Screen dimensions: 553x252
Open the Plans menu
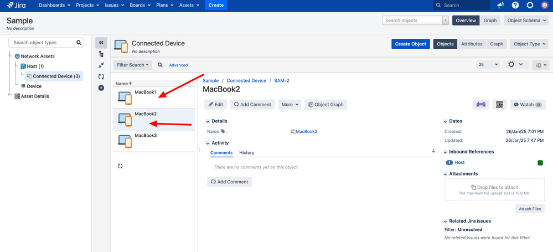coord(165,6)
